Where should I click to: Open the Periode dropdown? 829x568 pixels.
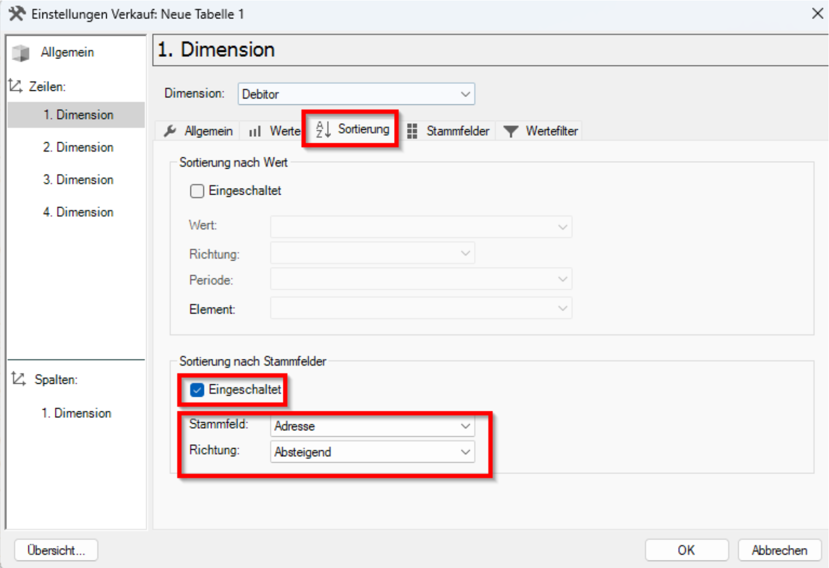(421, 279)
